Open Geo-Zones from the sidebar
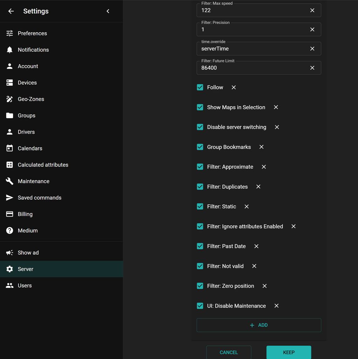This screenshot has width=358, height=359. [61, 99]
